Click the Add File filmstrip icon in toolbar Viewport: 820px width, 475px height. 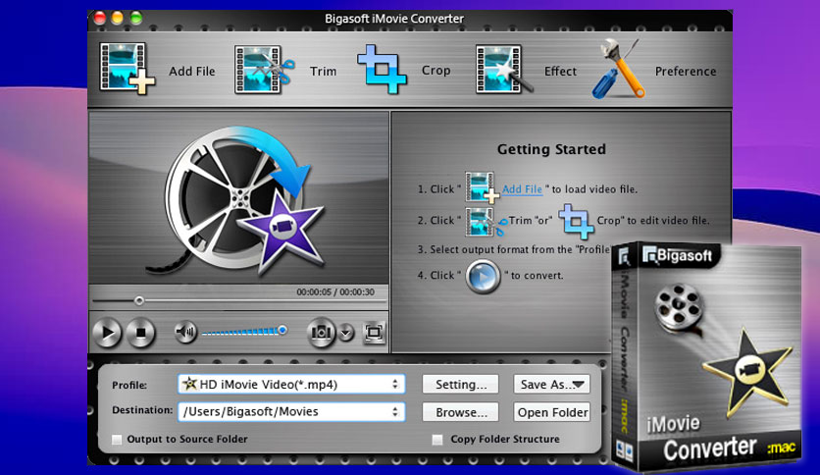tap(128, 69)
